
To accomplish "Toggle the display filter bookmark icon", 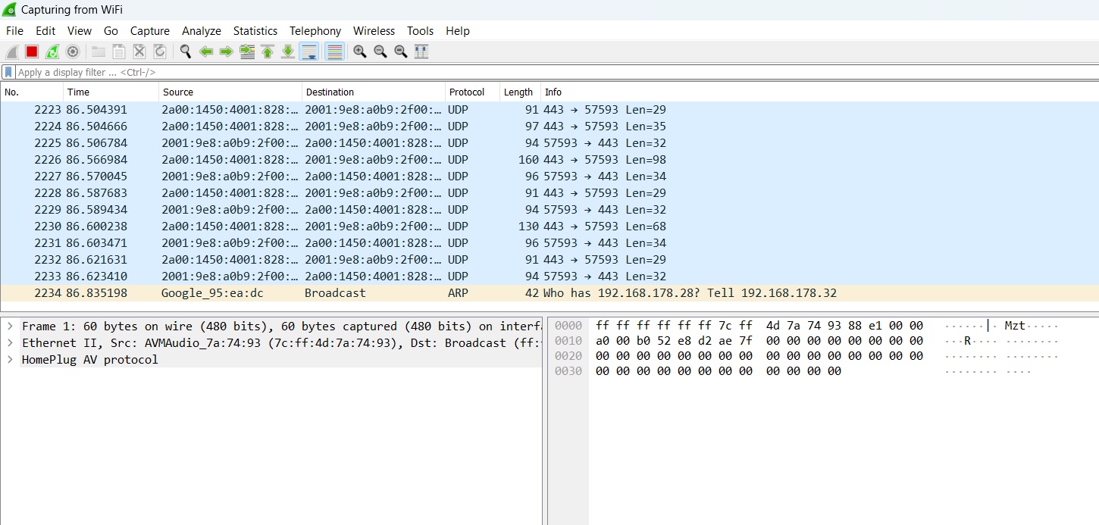I will (x=8, y=71).
